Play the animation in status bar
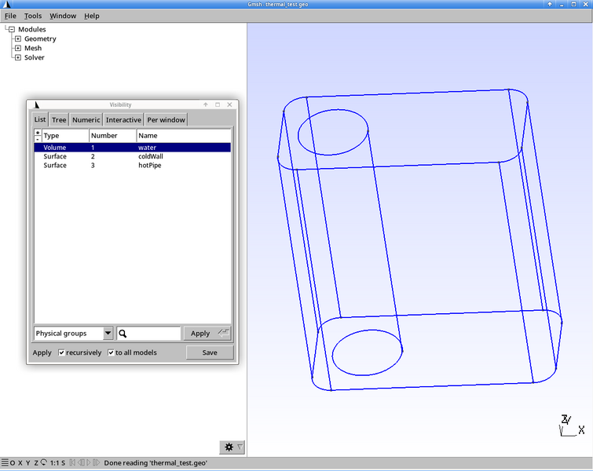This screenshot has width=593, height=471. pyautogui.click(x=89, y=462)
